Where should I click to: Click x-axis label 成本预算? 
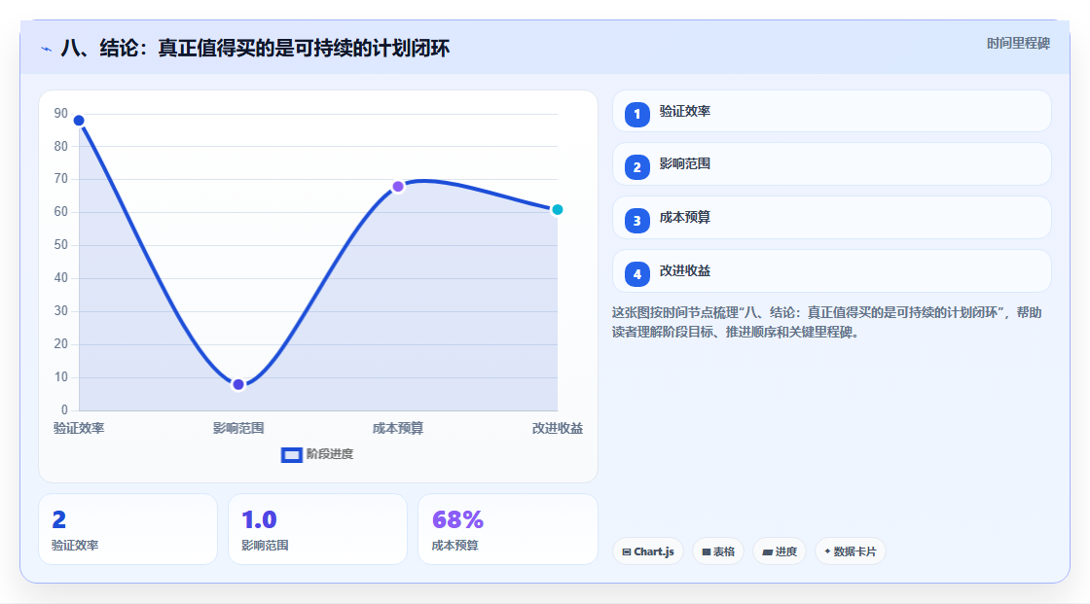(x=398, y=429)
